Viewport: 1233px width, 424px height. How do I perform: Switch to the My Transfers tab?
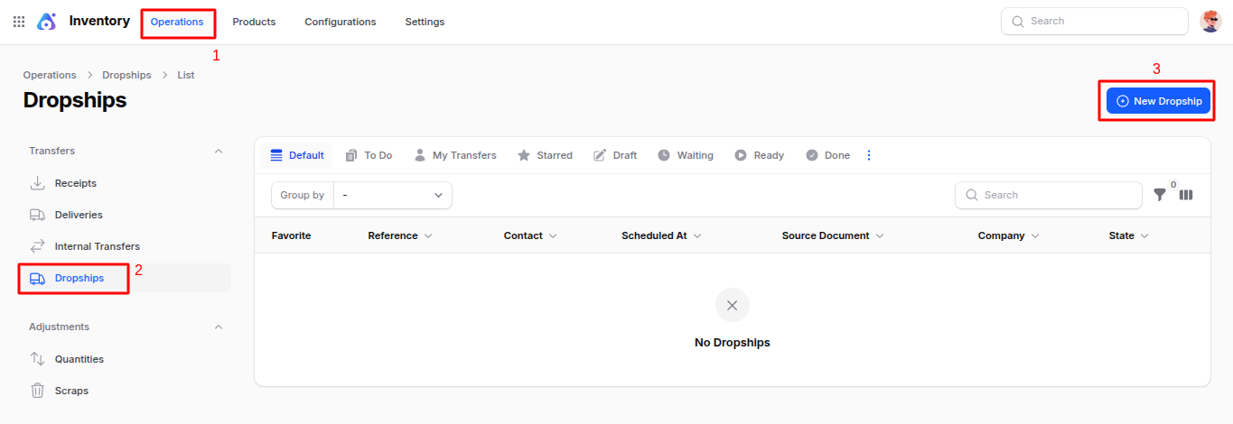point(455,155)
